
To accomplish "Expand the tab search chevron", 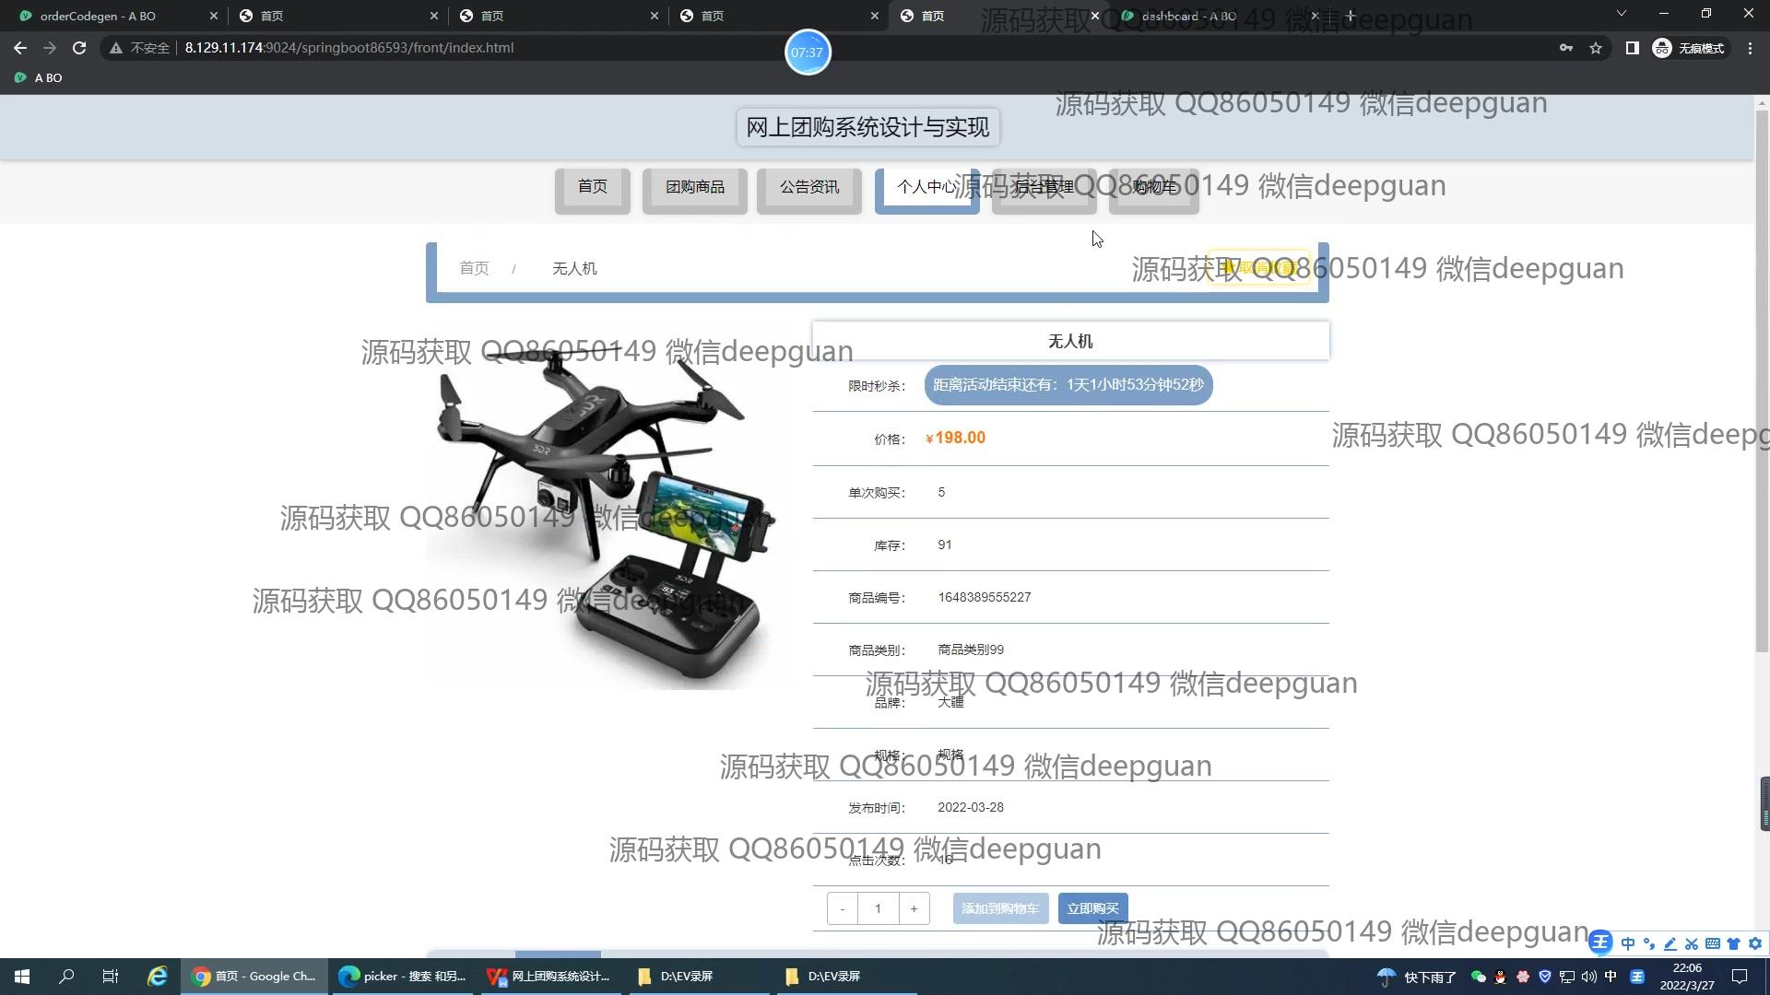I will [1621, 14].
